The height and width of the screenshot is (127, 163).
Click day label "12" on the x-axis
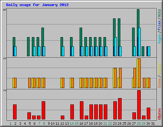pyautogui.click(x=62, y=124)
